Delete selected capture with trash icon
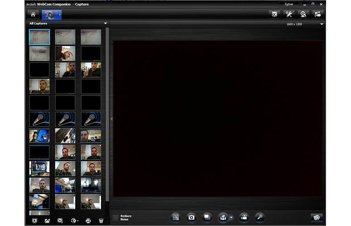351x226 pixels. 101,221
